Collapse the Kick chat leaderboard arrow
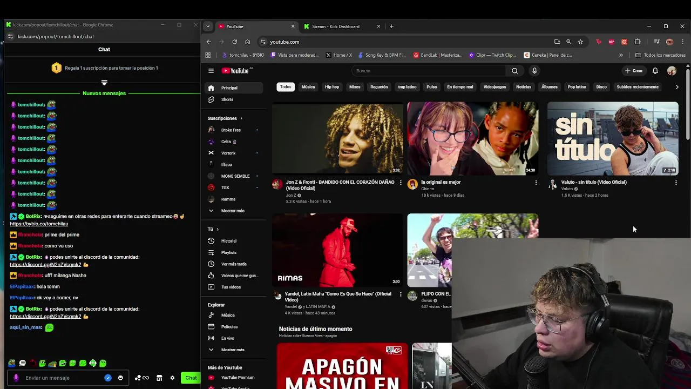691x389 pixels. tap(104, 83)
